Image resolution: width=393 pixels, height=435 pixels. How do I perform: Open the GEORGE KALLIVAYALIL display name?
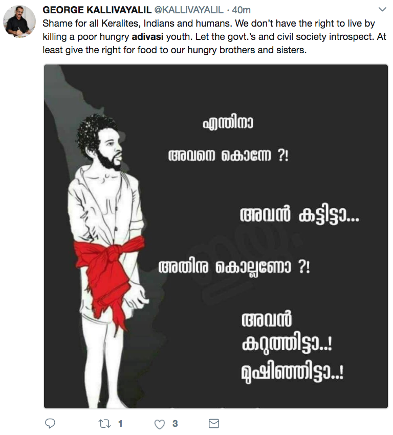(x=97, y=10)
